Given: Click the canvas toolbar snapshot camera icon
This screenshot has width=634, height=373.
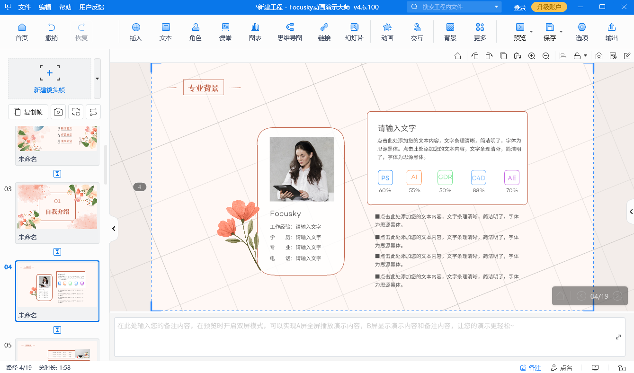Looking at the screenshot, I should [x=599, y=56].
